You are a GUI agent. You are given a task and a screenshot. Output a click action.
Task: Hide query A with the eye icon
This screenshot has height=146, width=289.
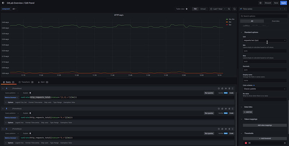tap(226, 89)
